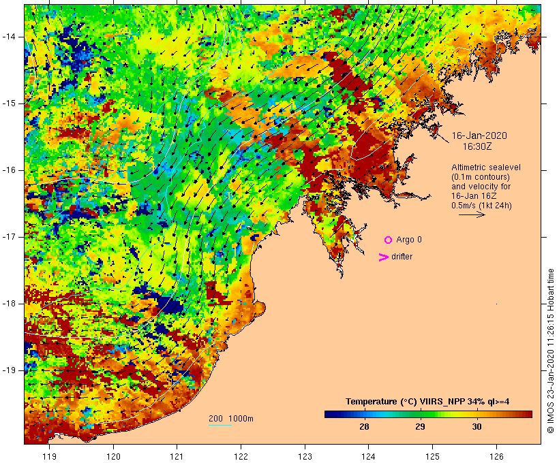The width and height of the screenshot is (559, 463).
Task: Click the temperature color bar legend
Action: pos(428,414)
